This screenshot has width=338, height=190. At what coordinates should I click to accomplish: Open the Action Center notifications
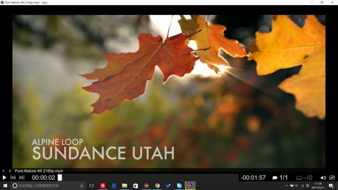331,186
